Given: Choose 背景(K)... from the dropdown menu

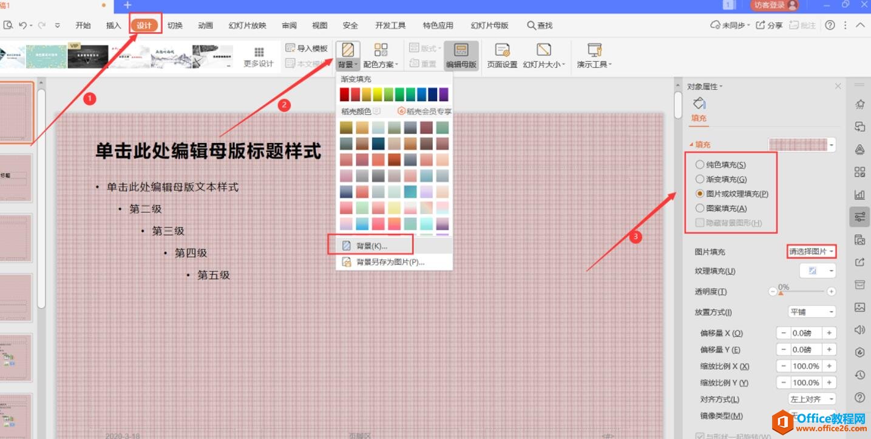Looking at the screenshot, I should tap(371, 246).
